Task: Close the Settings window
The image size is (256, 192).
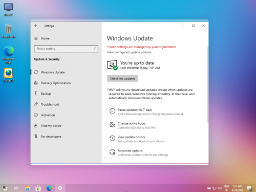Action: 203,26
